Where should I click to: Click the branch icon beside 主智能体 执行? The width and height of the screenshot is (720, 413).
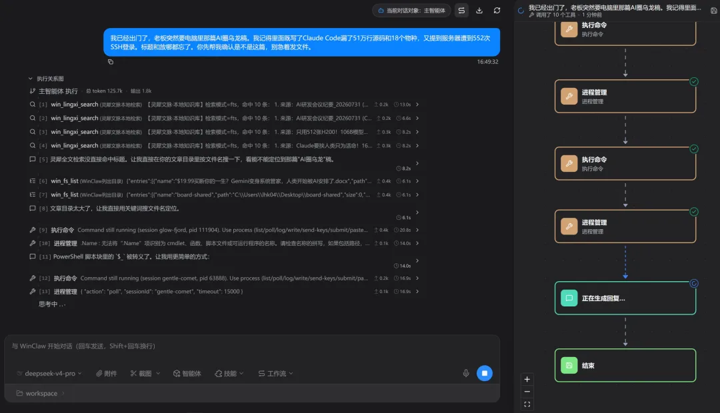tap(33, 91)
